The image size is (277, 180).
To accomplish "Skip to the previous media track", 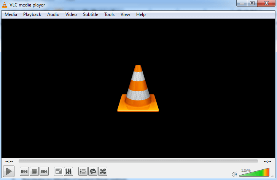I will [24, 171].
